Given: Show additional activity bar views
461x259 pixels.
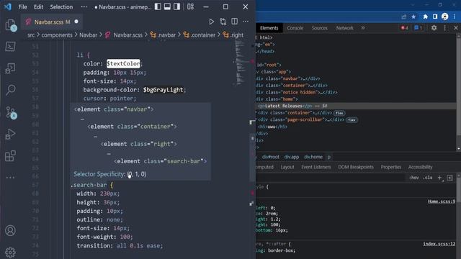Looking at the screenshot, I should [x=10, y=178].
